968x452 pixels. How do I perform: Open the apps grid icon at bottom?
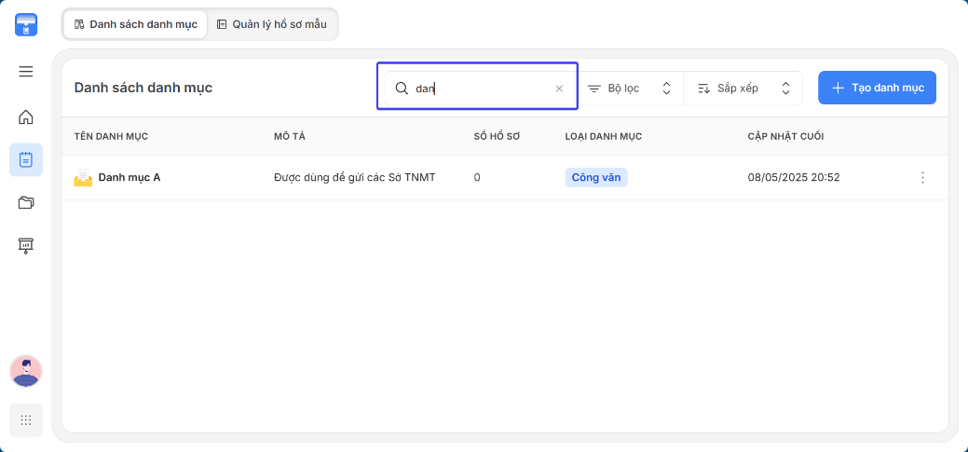[x=26, y=420]
